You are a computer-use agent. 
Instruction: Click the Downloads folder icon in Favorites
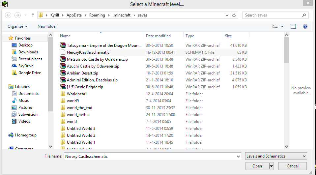14,52
